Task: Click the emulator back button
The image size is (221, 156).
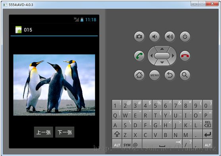Action: [x=170, y=75]
